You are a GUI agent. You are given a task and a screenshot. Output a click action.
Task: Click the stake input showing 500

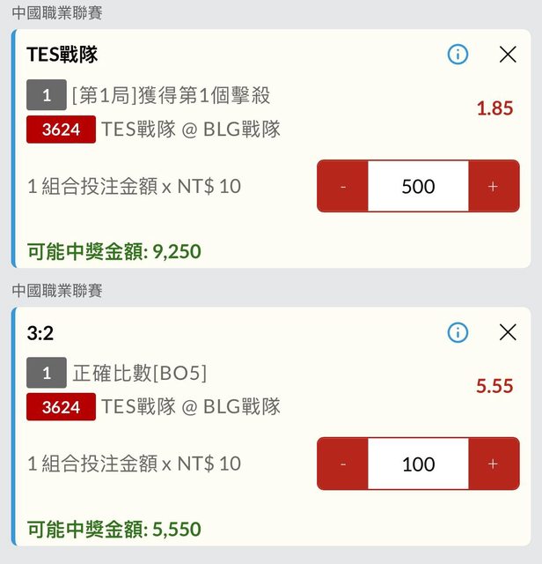[x=418, y=186]
